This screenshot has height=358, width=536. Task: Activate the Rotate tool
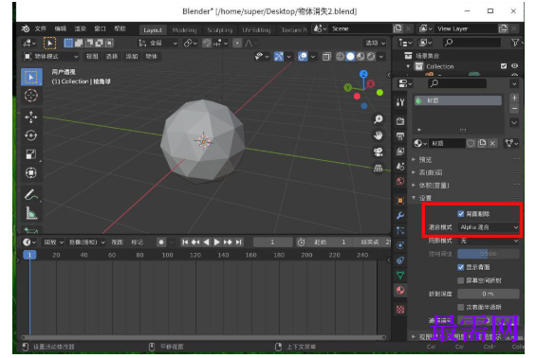[31, 135]
